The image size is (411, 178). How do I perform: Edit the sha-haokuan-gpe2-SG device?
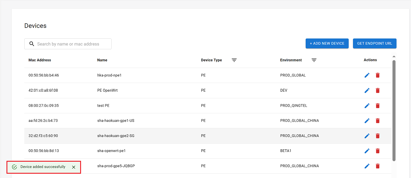click(367, 136)
